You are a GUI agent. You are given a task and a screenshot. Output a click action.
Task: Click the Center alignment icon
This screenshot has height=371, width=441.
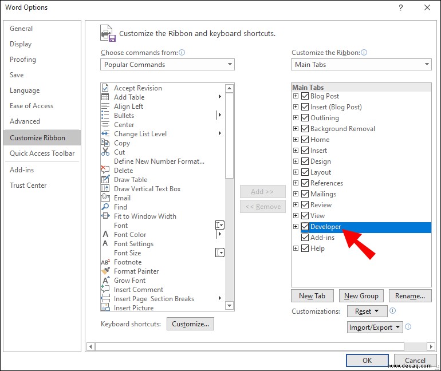tap(105, 124)
